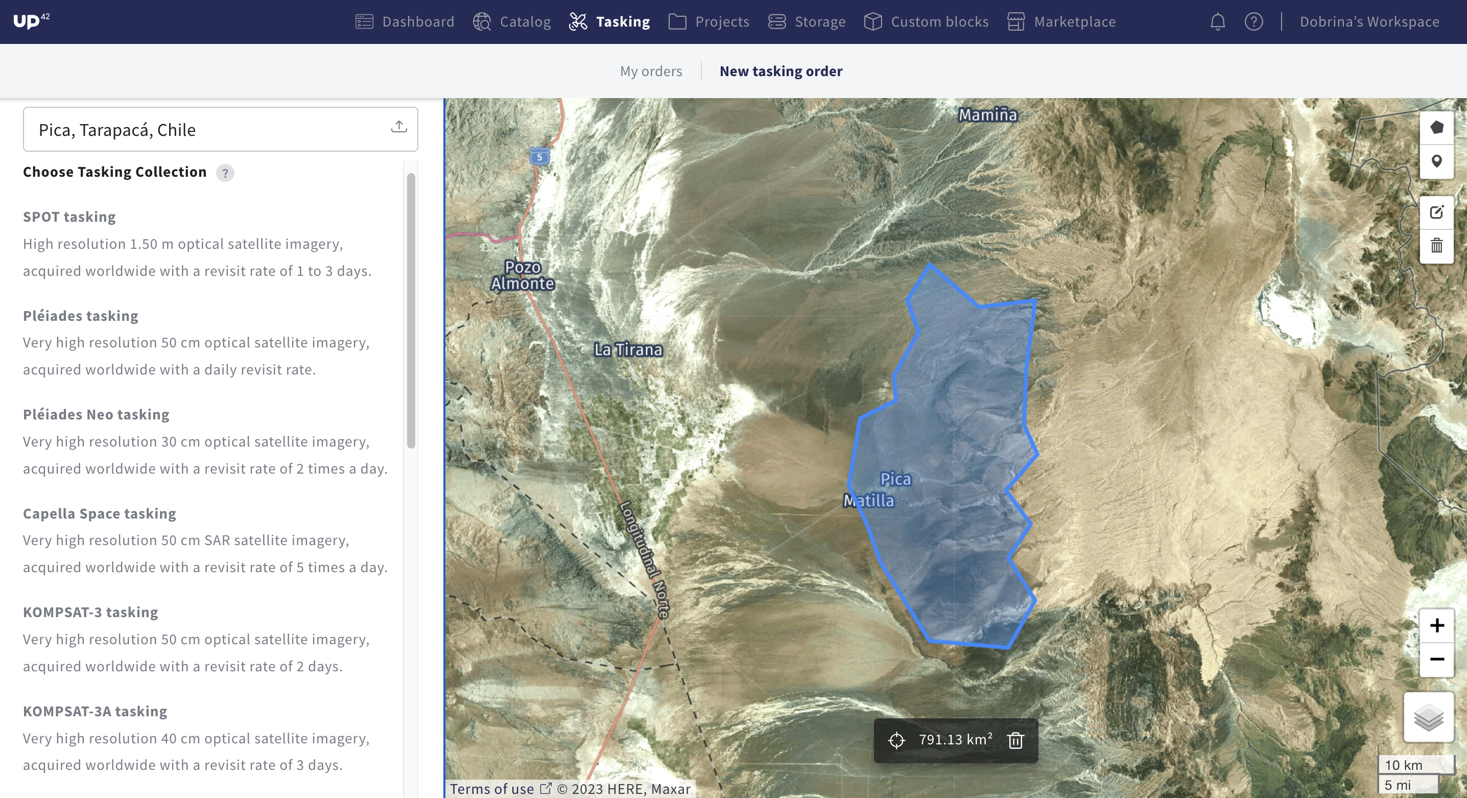Open the Catalog menu item

point(512,21)
